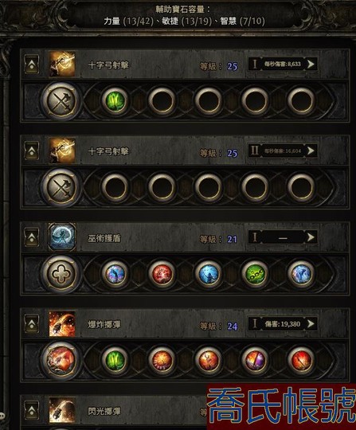This screenshot has width=356, height=430.
Task: Select the green chain gem in 巫術護盾 row
Action: tap(255, 273)
